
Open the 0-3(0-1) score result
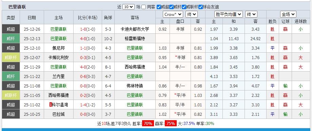click(87, 58)
